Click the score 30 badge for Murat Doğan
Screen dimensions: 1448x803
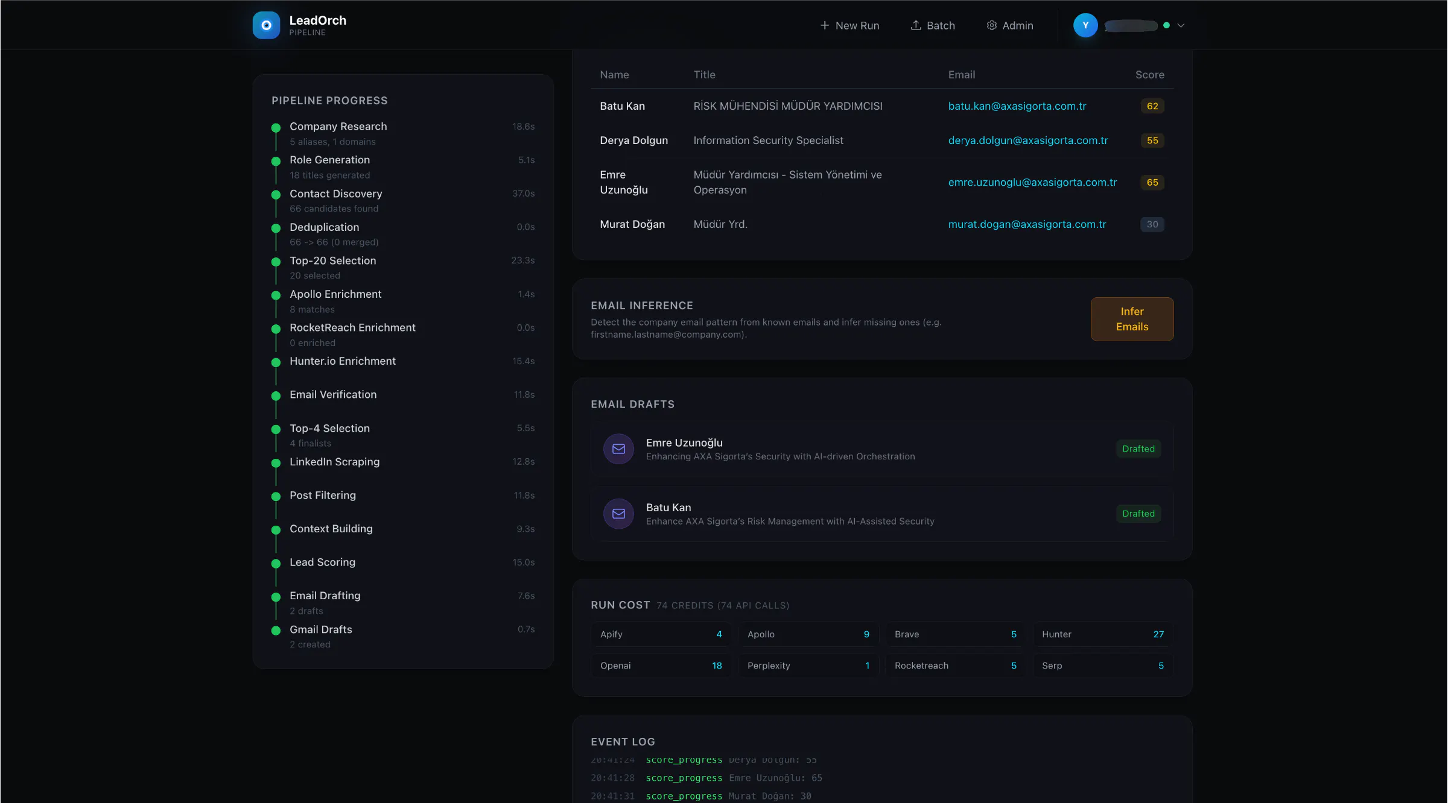click(1152, 224)
